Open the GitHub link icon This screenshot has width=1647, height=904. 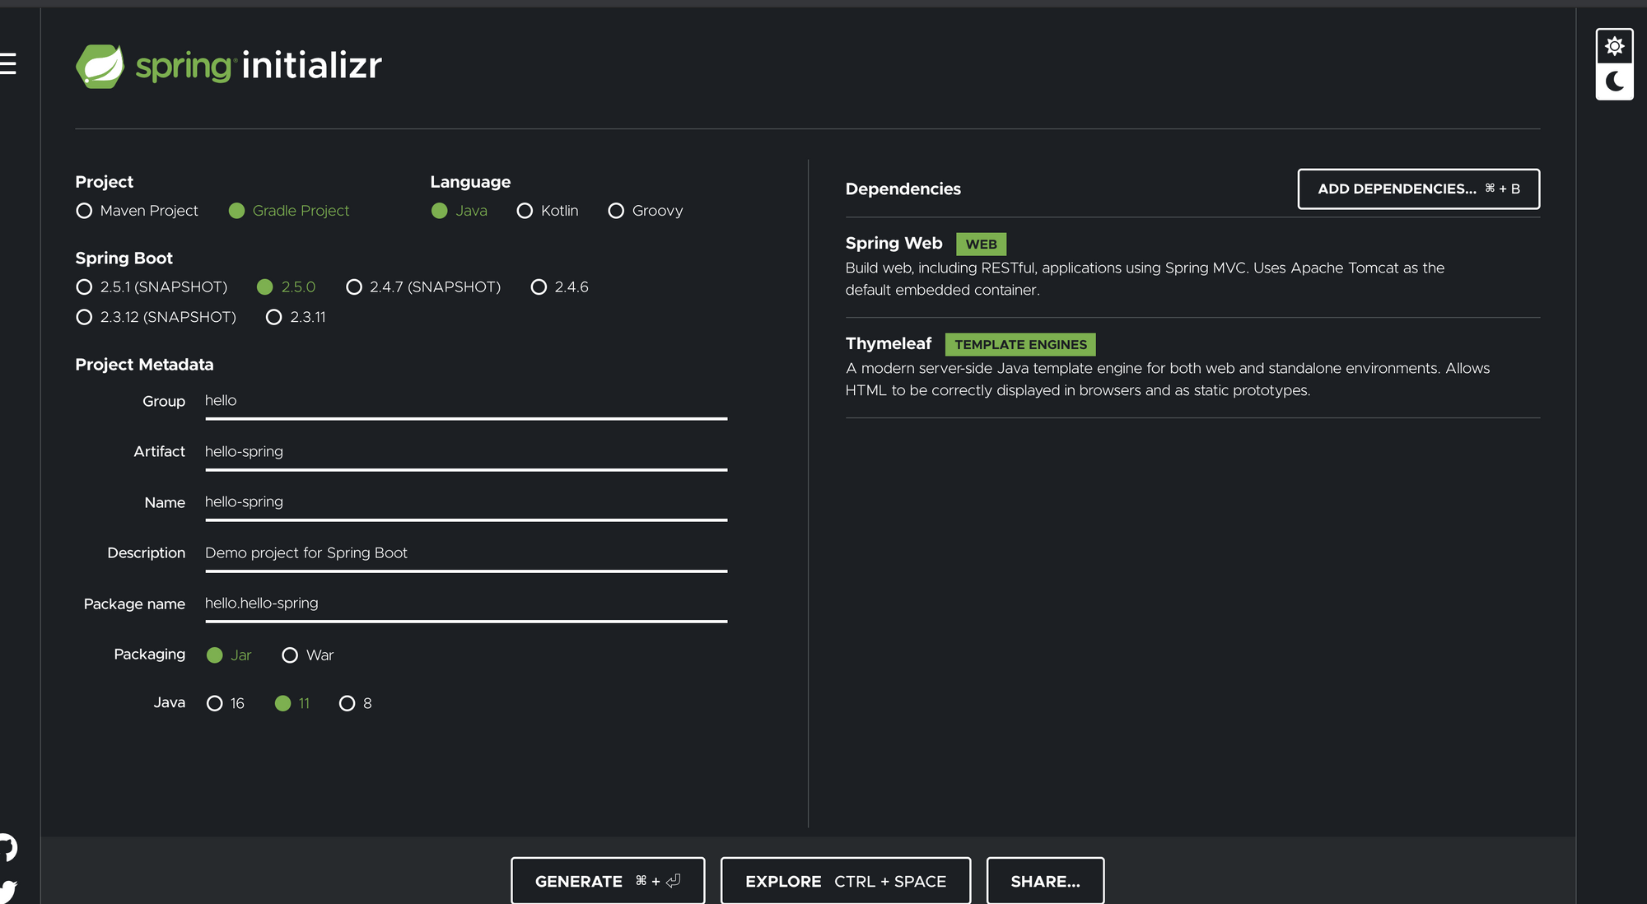(x=7, y=846)
